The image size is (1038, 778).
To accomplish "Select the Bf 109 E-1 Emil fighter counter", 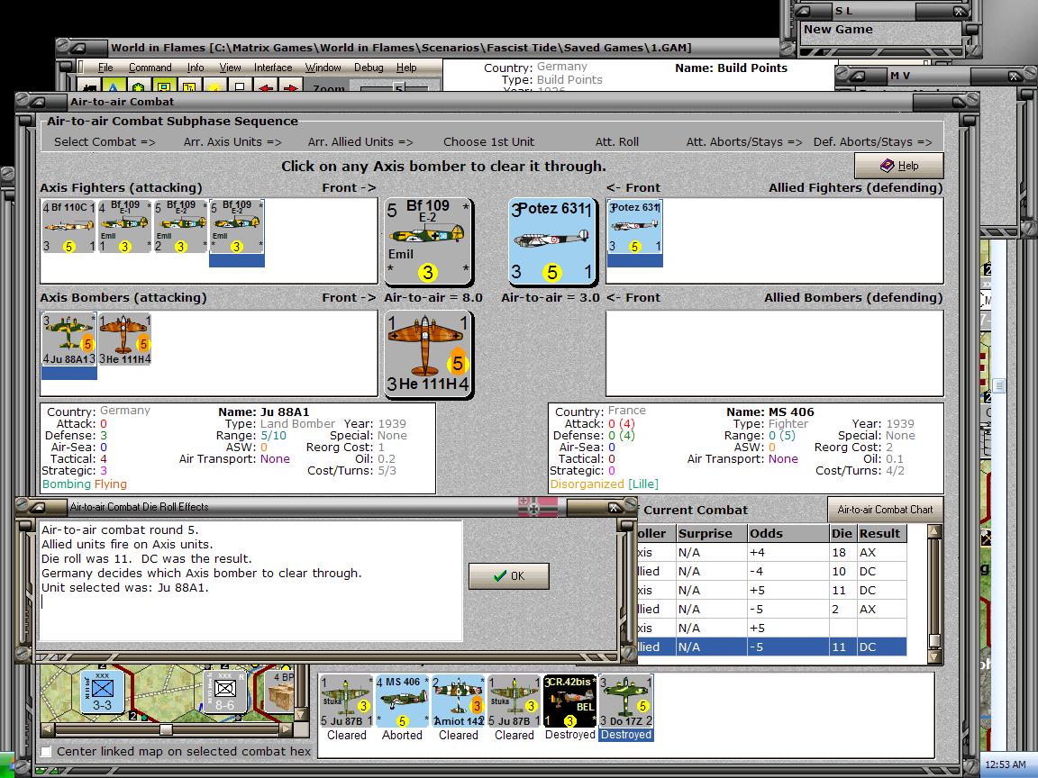I will pos(124,227).
